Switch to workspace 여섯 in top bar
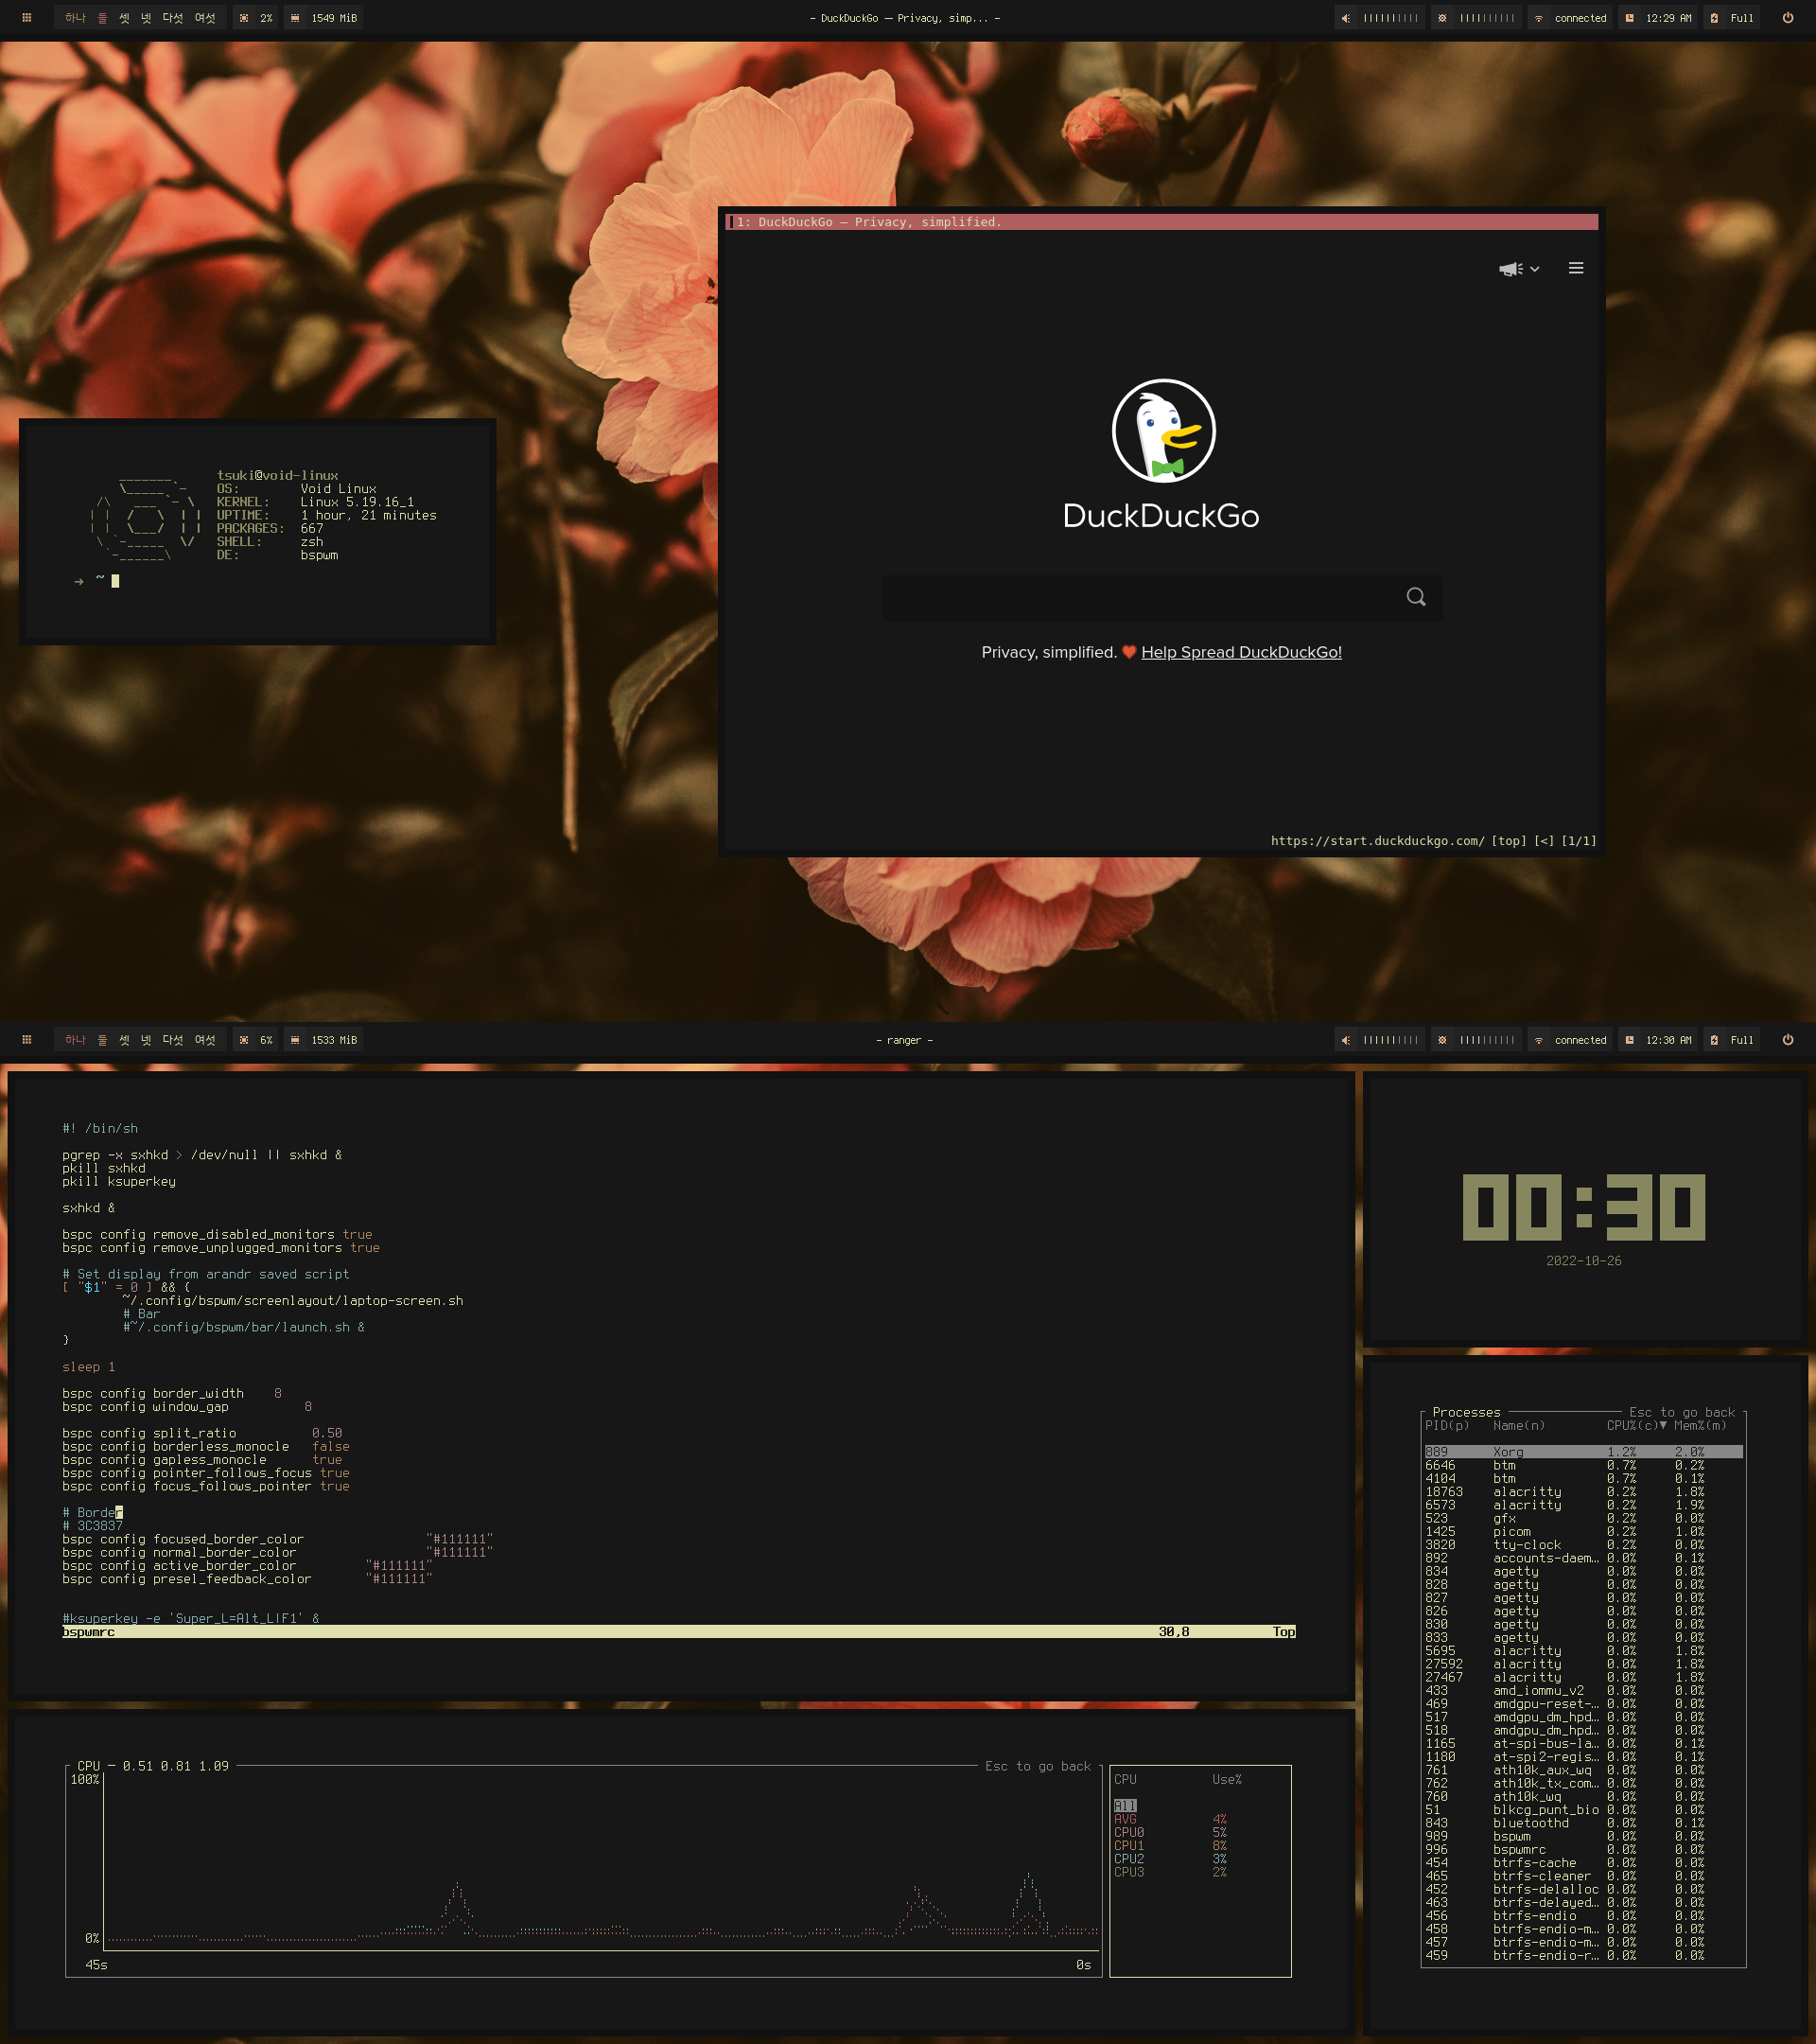 [x=205, y=18]
